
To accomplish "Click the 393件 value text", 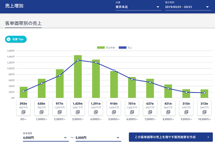I will (x=23, y=104).
